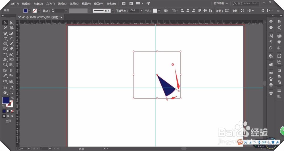284x151 pixels.
Task: Open the fill color dropdown in control bar
Action: pos(29,11)
